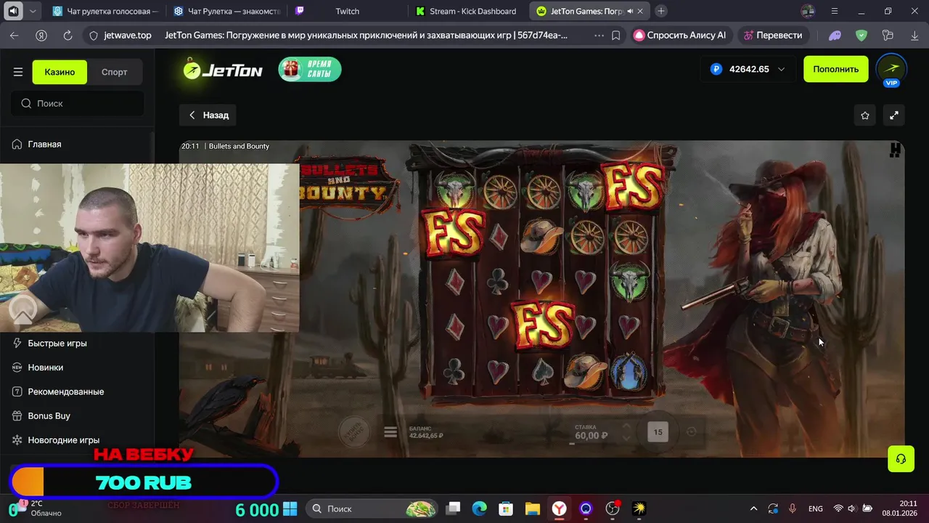Open Bonus Buy category
The height and width of the screenshot is (523, 929).
49,415
